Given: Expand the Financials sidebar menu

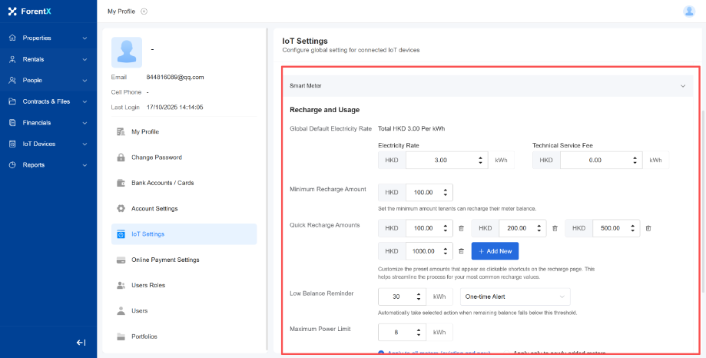Looking at the screenshot, I should [48, 122].
